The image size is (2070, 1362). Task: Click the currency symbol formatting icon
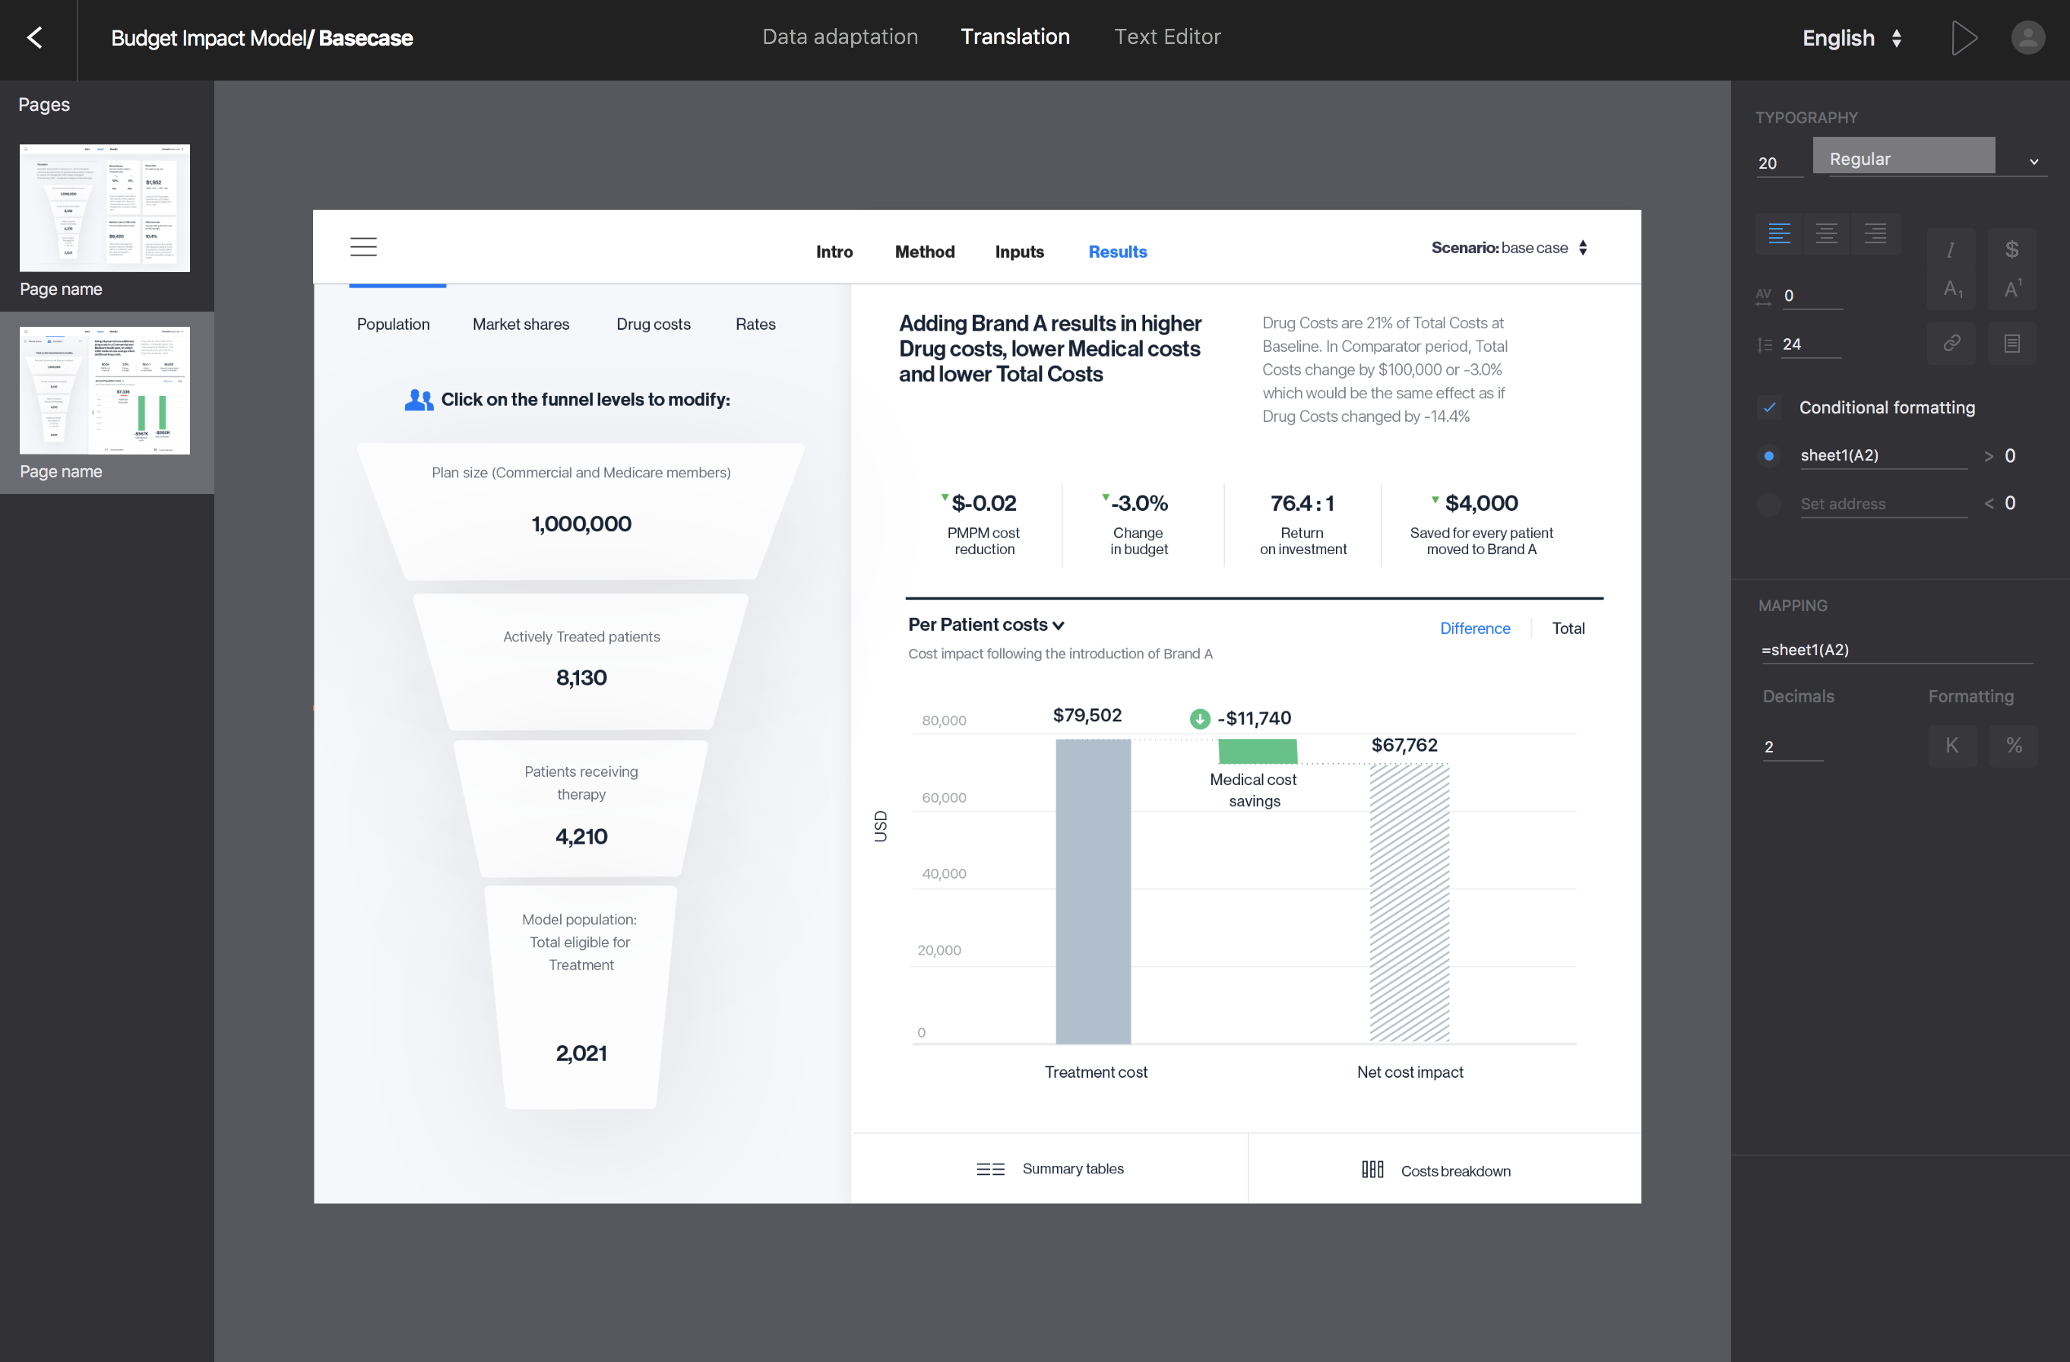[x=2012, y=248]
